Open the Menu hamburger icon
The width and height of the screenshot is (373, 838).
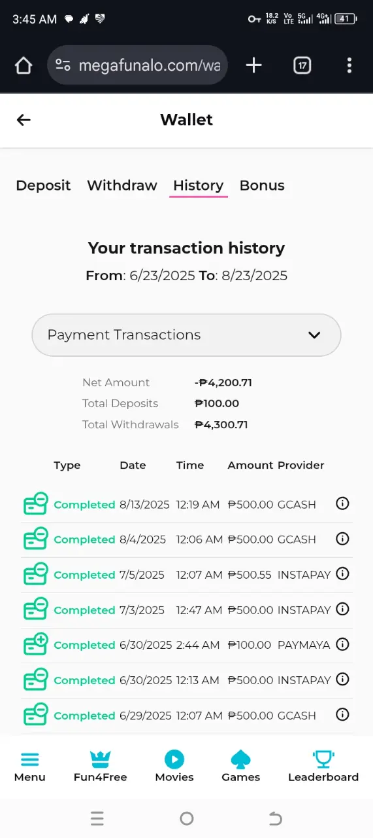coord(30,759)
